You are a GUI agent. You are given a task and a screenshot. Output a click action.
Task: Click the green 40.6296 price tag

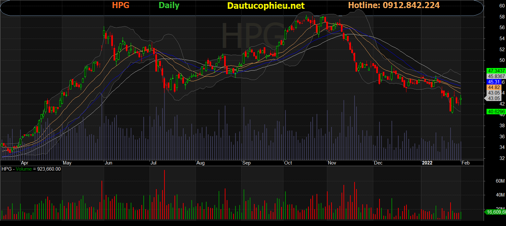tap(495, 112)
